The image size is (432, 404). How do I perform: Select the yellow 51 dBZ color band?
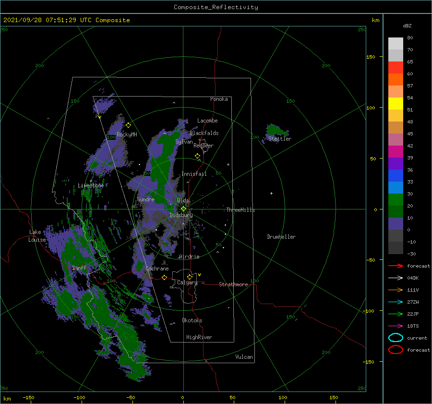pyautogui.click(x=396, y=104)
